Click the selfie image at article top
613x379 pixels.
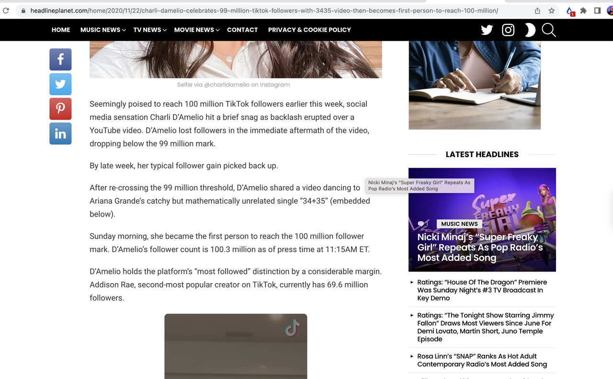tap(236, 59)
